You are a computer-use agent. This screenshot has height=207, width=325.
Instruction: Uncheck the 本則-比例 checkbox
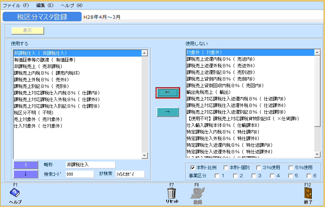coord(193,168)
